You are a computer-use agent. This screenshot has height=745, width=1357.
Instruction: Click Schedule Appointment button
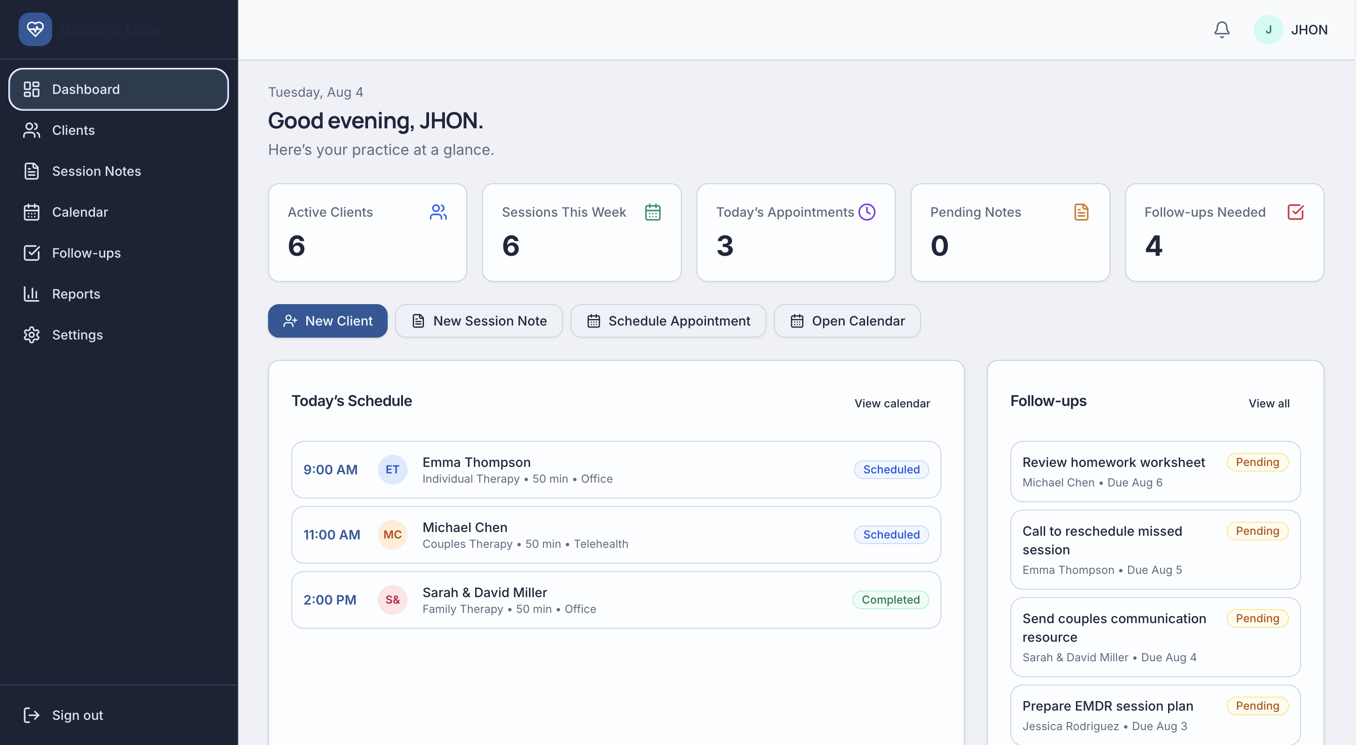pos(668,320)
